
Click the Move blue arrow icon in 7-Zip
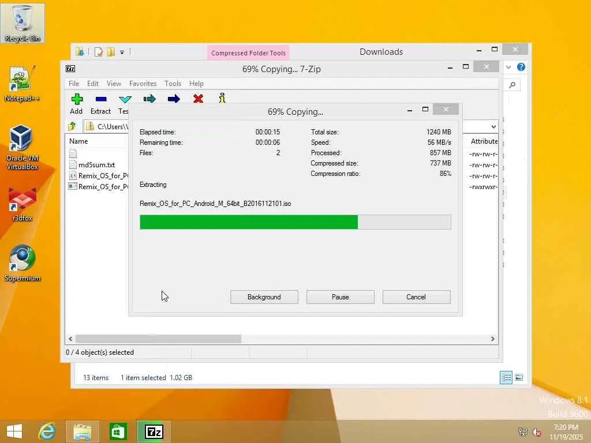(174, 99)
